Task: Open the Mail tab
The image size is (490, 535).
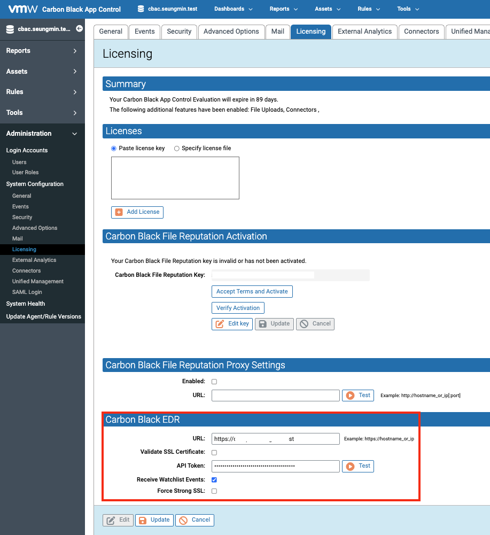Action: tap(278, 32)
